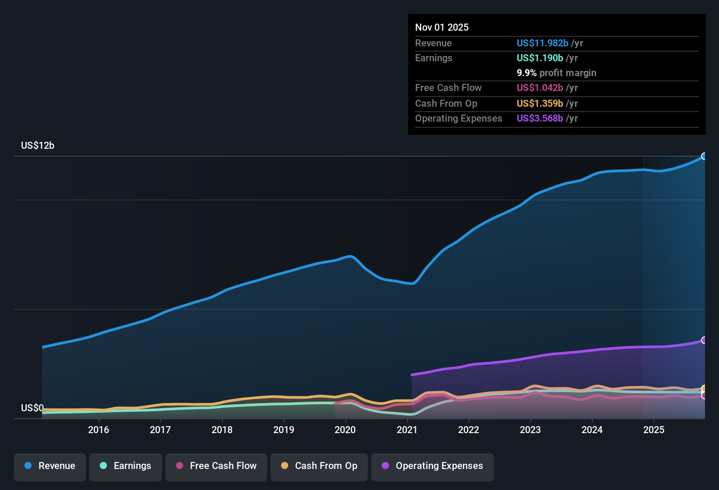The image size is (719, 490).
Task: Select the 9.9% profit margin text
Action: tap(556, 73)
